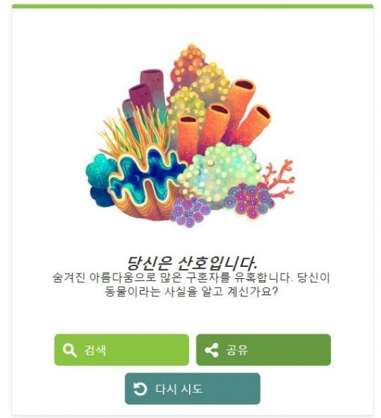Click the headline 당신은 산호입니다.
The height and width of the screenshot is (418, 381).
[192, 263]
